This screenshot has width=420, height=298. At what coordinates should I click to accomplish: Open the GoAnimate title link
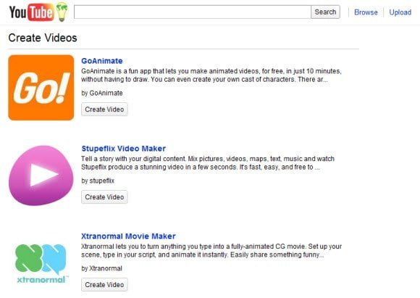click(102, 61)
